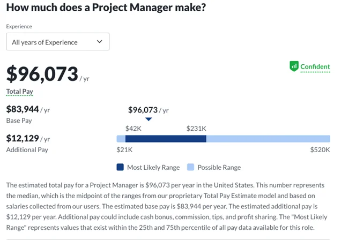Click the Confident label text

(x=315, y=67)
